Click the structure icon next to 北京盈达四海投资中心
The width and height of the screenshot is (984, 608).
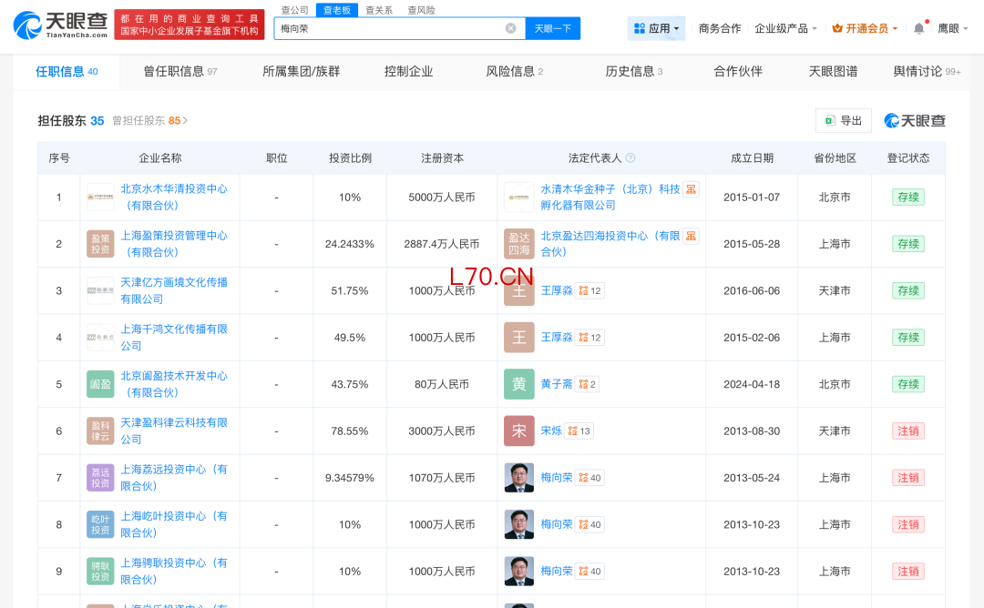tap(691, 237)
